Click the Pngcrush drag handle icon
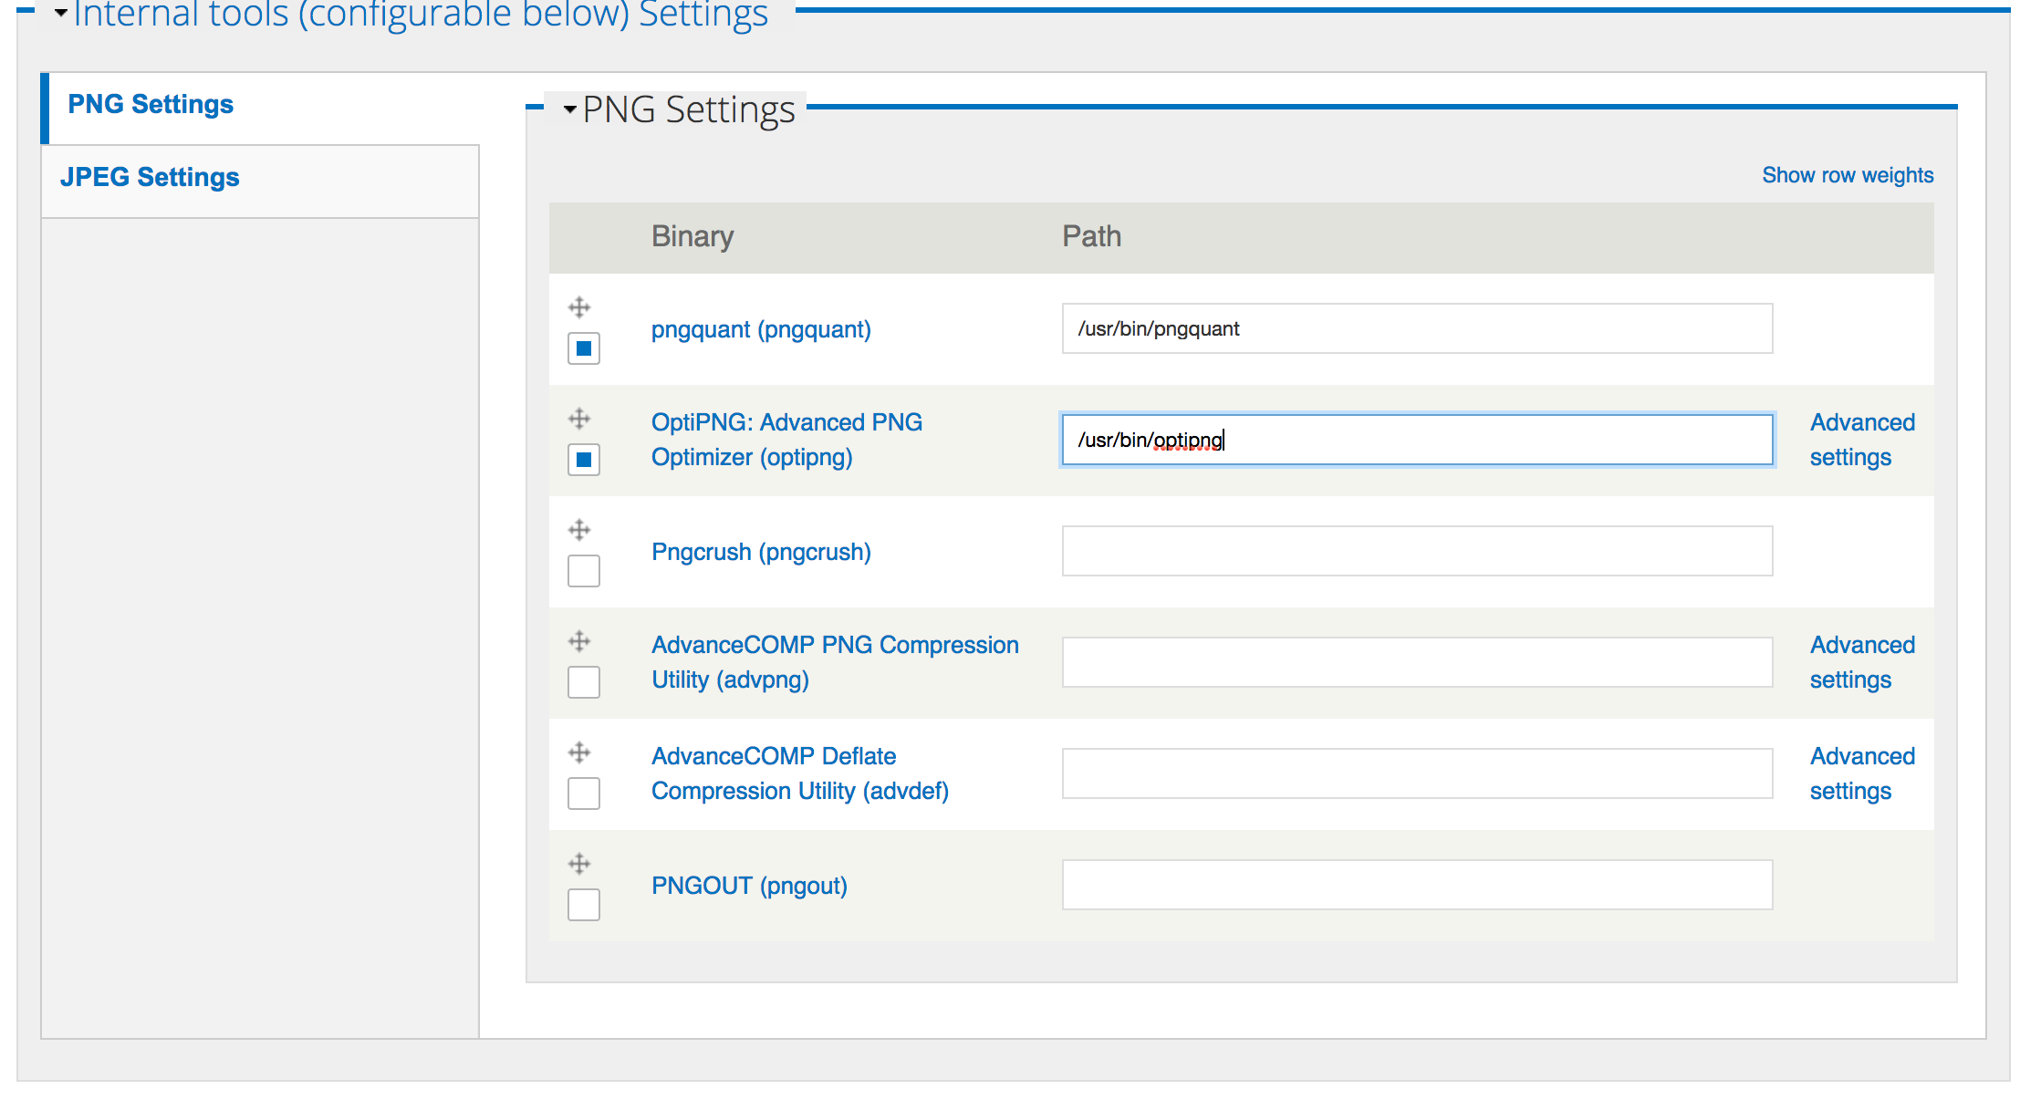Screen dimensions: 2020x1100 tap(580, 528)
